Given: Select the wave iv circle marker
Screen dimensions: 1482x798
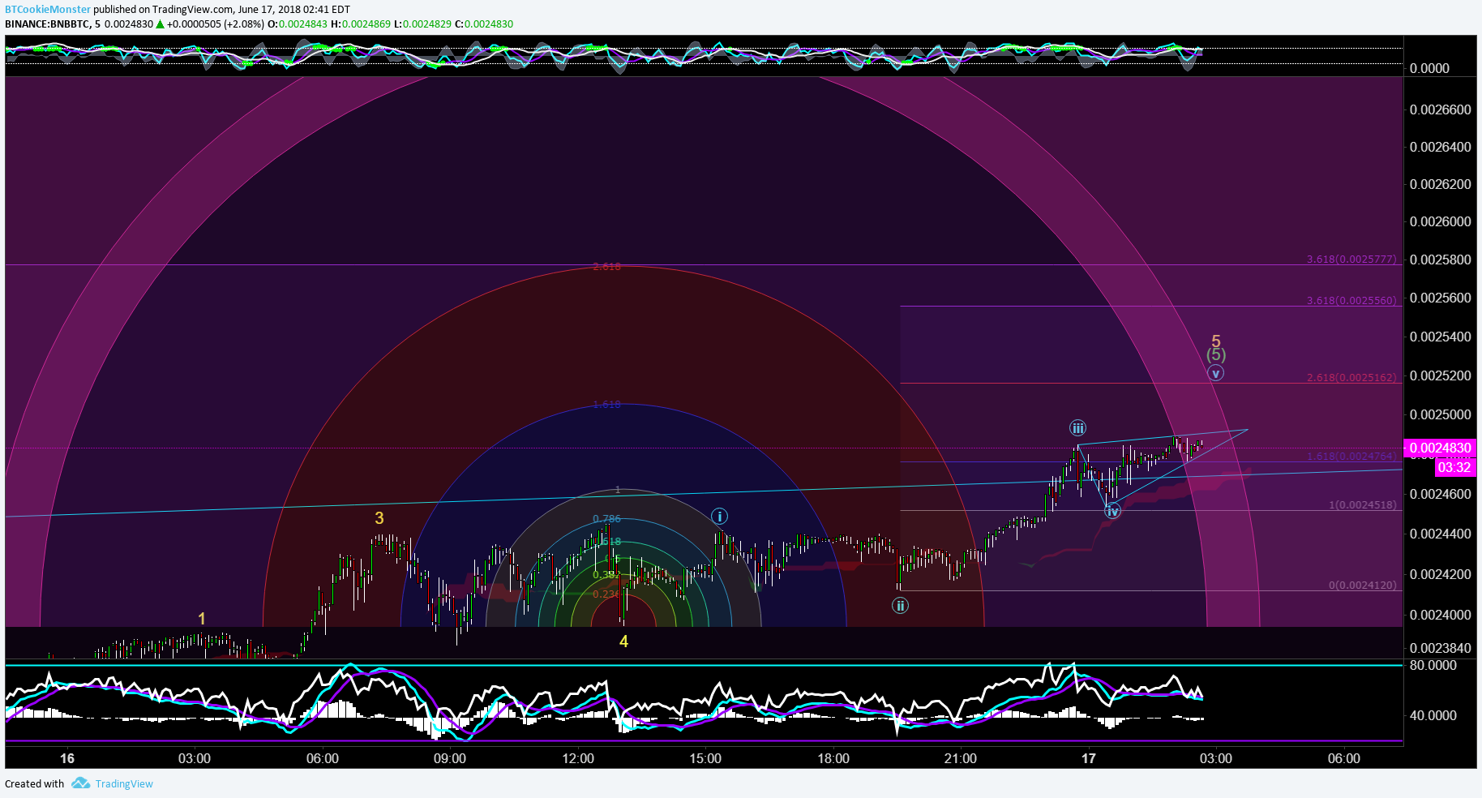Looking at the screenshot, I should pos(1112,511).
